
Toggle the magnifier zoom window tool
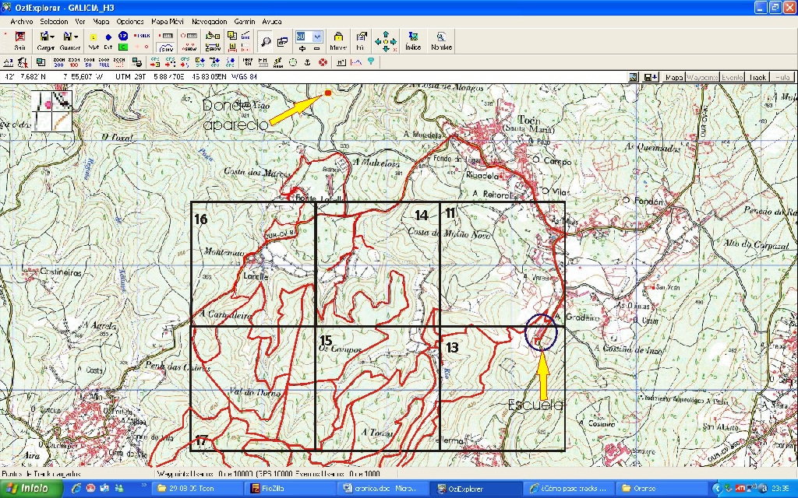(x=266, y=41)
